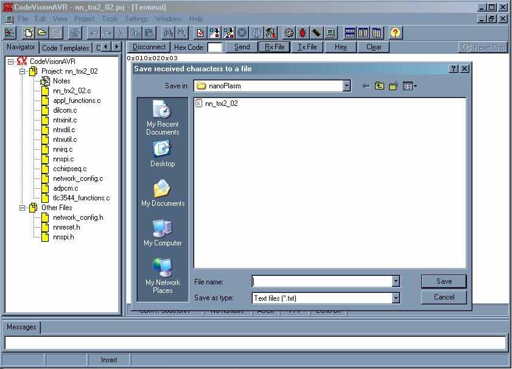Cascade windows using the toolbar icon
512x369 pixels.
tap(376, 33)
